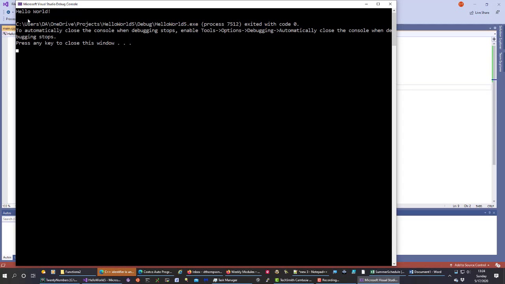505x284 pixels.
Task: Click the Visual Studio back navigation button
Action: click(x=8, y=12)
